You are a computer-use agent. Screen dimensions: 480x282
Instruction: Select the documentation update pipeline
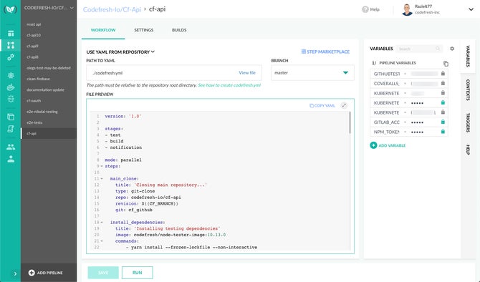(x=45, y=89)
